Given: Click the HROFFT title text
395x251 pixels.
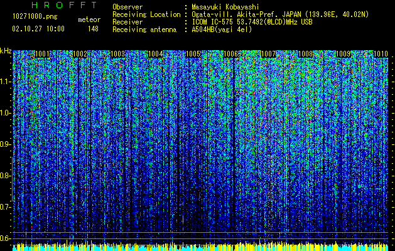Looking at the screenshot, I should 64,5.
